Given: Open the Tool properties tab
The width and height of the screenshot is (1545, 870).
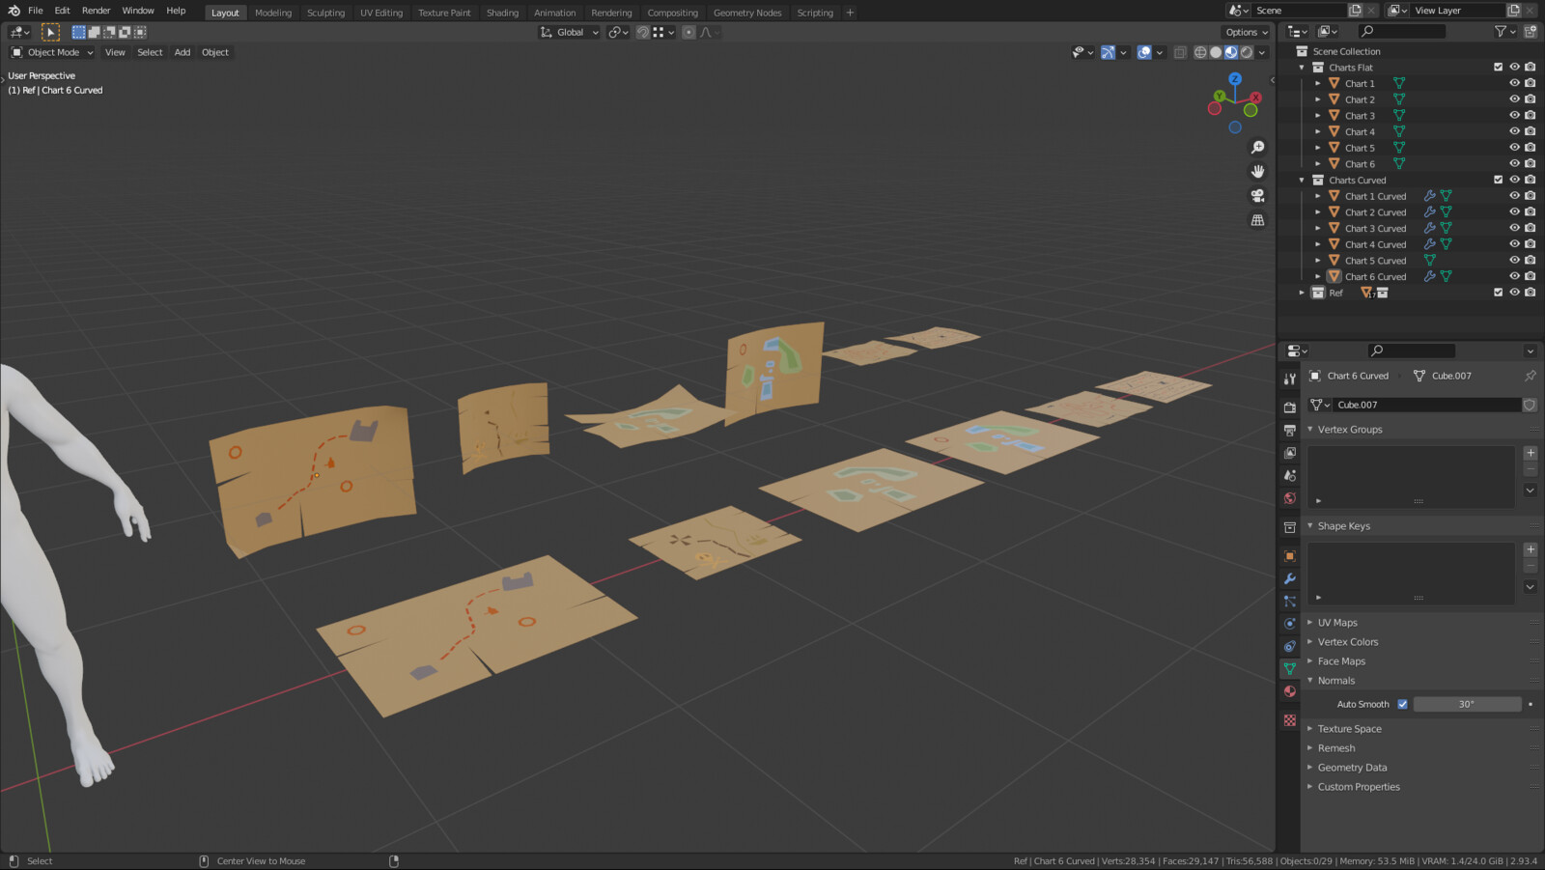Looking at the screenshot, I should tap(1289, 379).
